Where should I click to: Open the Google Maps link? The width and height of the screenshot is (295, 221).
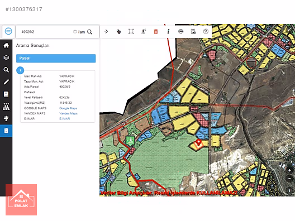coord(68,108)
